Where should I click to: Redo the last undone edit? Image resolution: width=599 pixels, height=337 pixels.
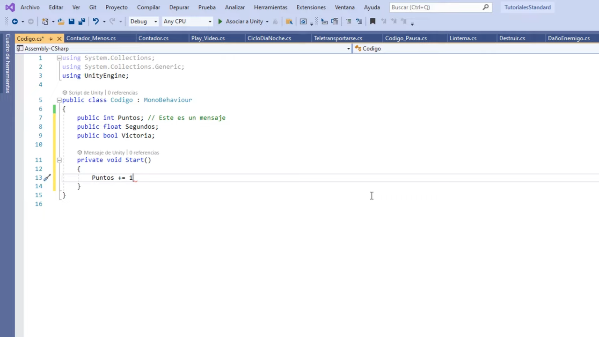tap(112, 22)
